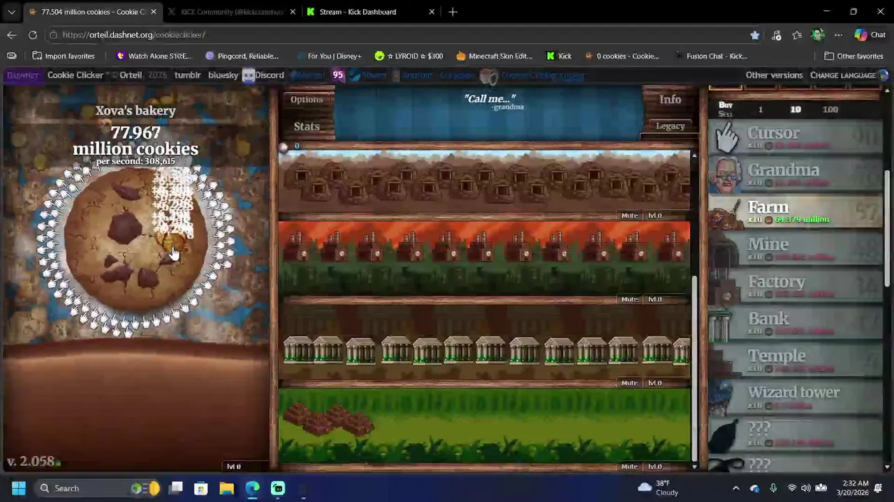The image size is (894, 502).
Task: Mute the Bank building row
Action: [x=629, y=383]
